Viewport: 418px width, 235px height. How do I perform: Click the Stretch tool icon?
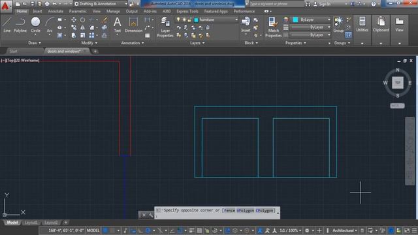(x=74, y=35)
